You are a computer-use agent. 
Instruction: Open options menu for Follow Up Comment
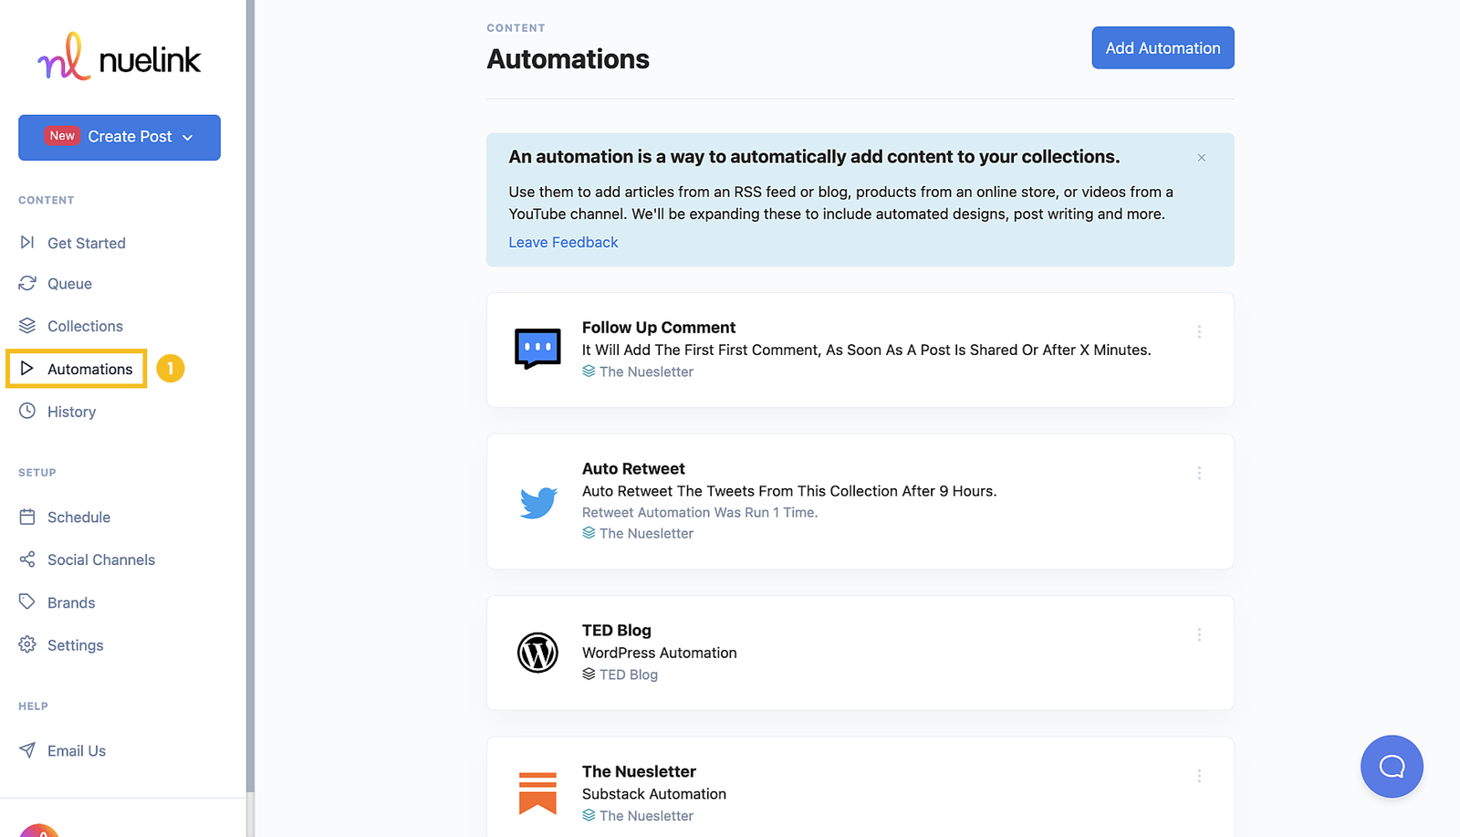pyautogui.click(x=1199, y=331)
